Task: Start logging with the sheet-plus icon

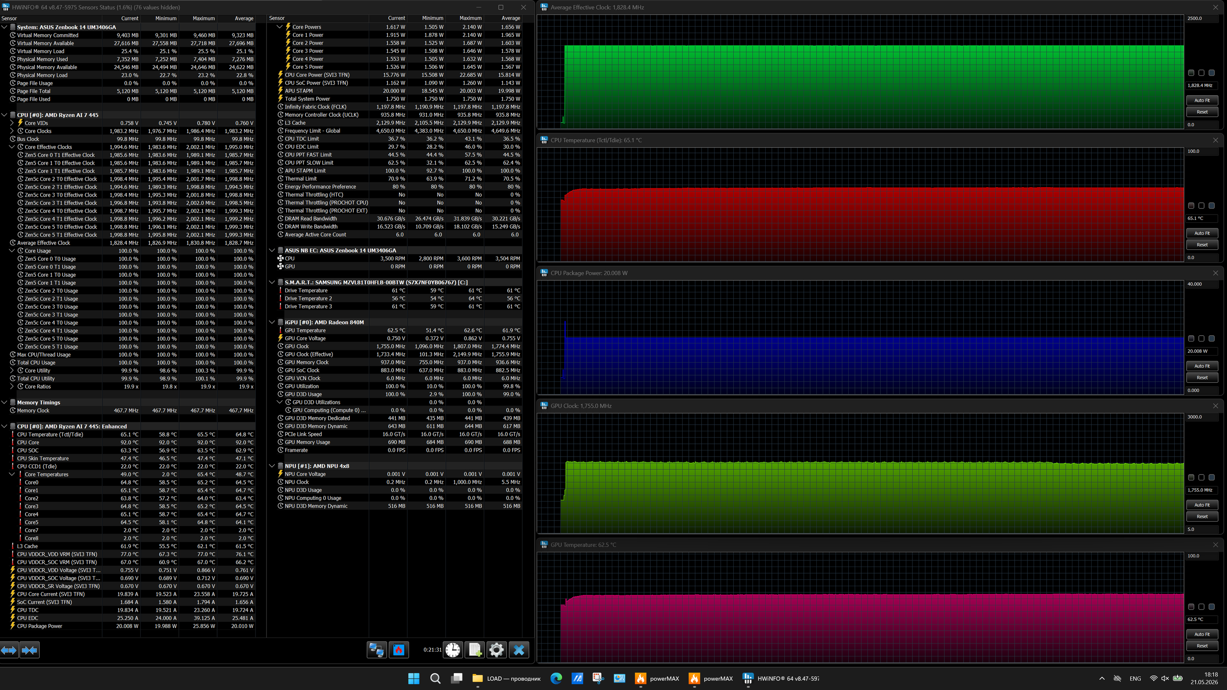Action: [x=475, y=650]
